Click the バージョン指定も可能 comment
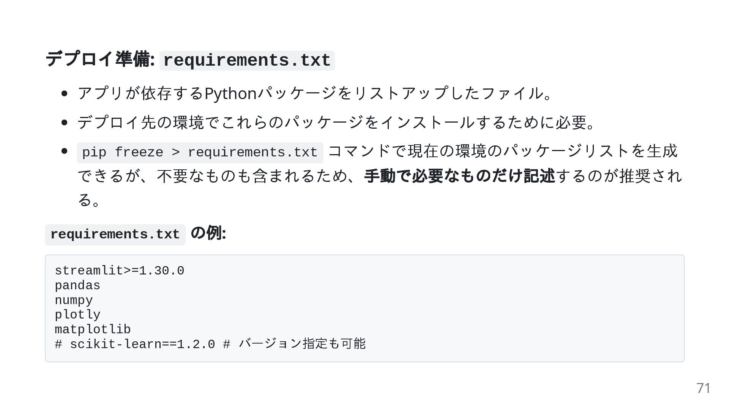This screenshot has width=729, height=410. tap(302, 344)
